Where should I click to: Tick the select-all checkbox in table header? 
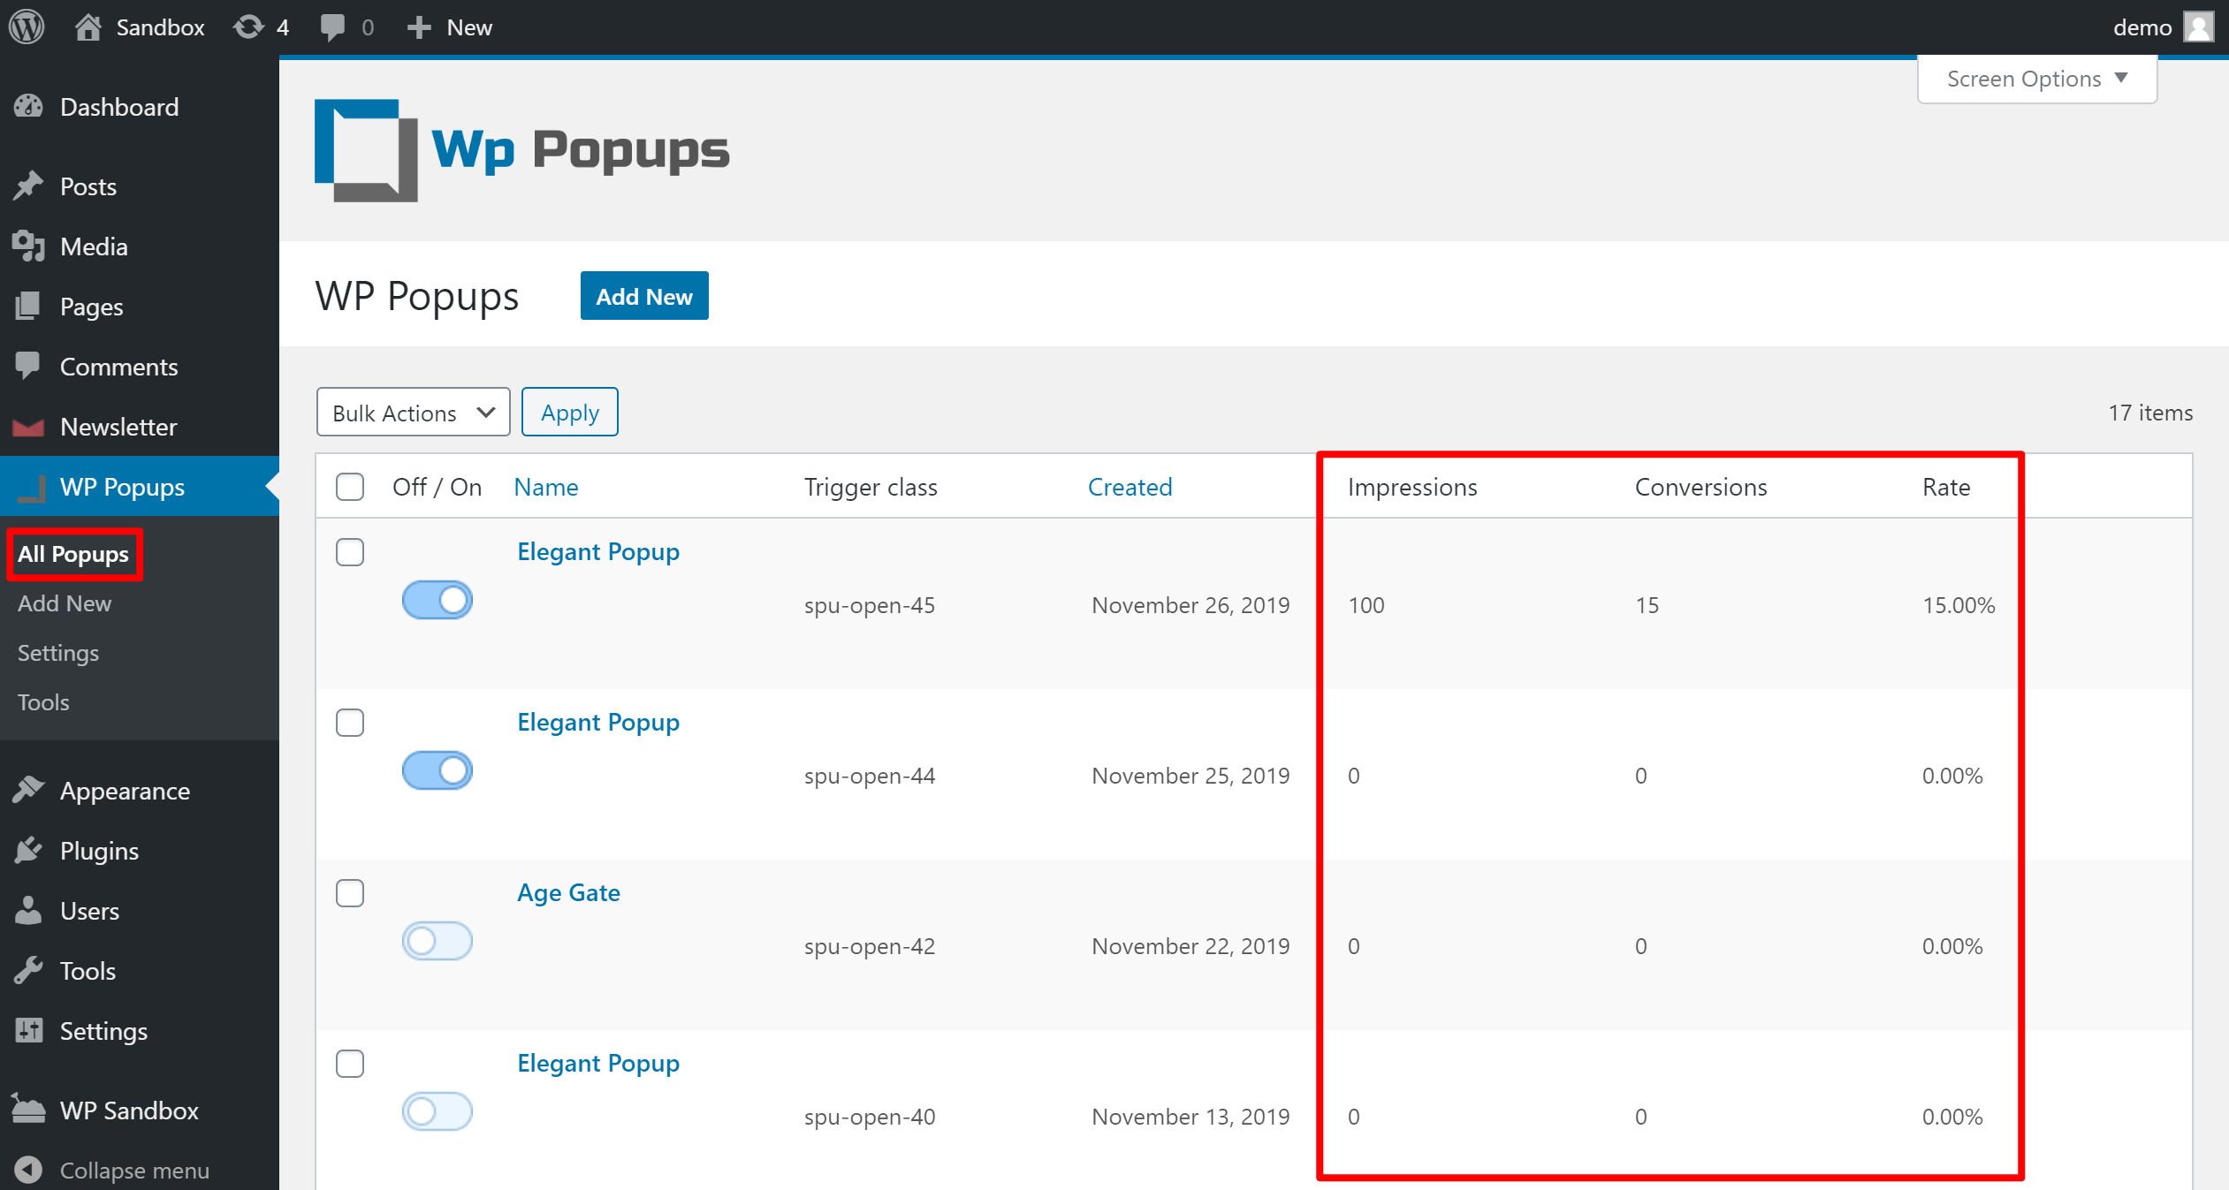click(350, 487)
